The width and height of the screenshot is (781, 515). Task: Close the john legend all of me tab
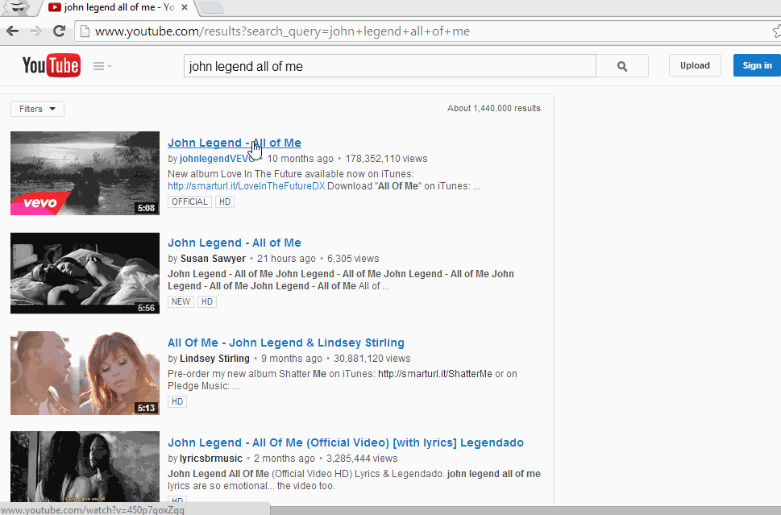point(185,7)
